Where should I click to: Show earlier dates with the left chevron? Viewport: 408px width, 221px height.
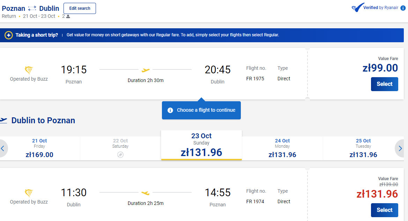[x=2, y=148]
